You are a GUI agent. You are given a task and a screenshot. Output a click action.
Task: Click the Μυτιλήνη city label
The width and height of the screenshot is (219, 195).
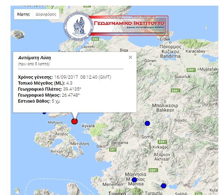[79, 144]
